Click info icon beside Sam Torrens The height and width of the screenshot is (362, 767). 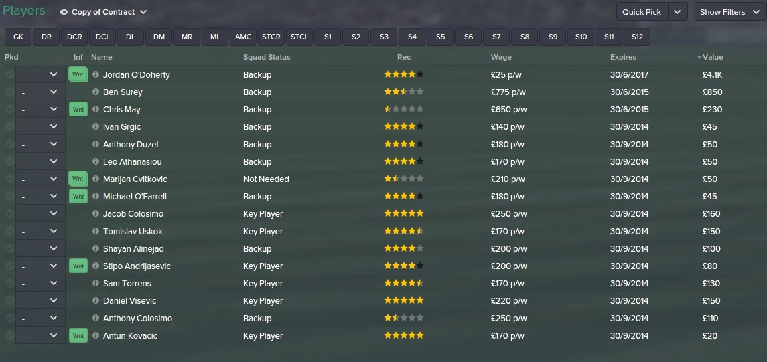tap(96, 284)
